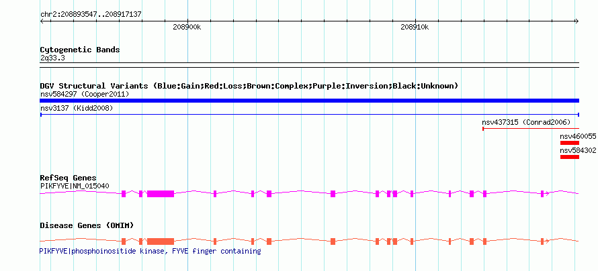Click the chr2:208893547..208917137 region label

(x=91, y=14)
